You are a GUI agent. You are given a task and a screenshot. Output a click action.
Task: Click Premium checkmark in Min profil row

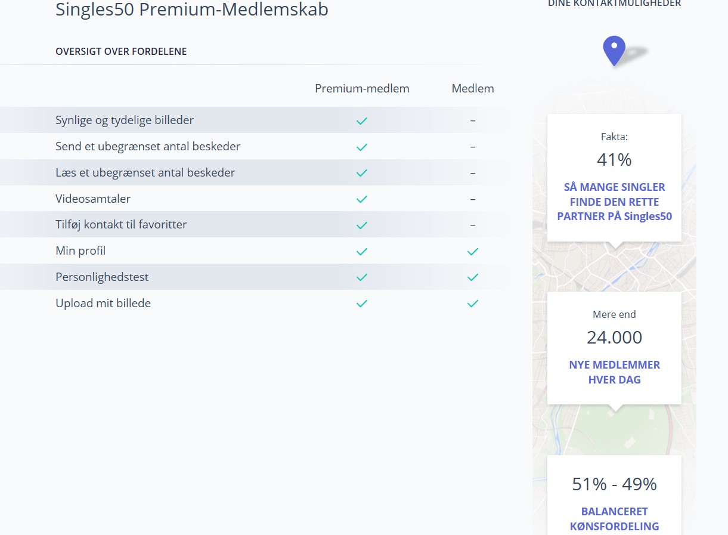click(x=362, y=252)
